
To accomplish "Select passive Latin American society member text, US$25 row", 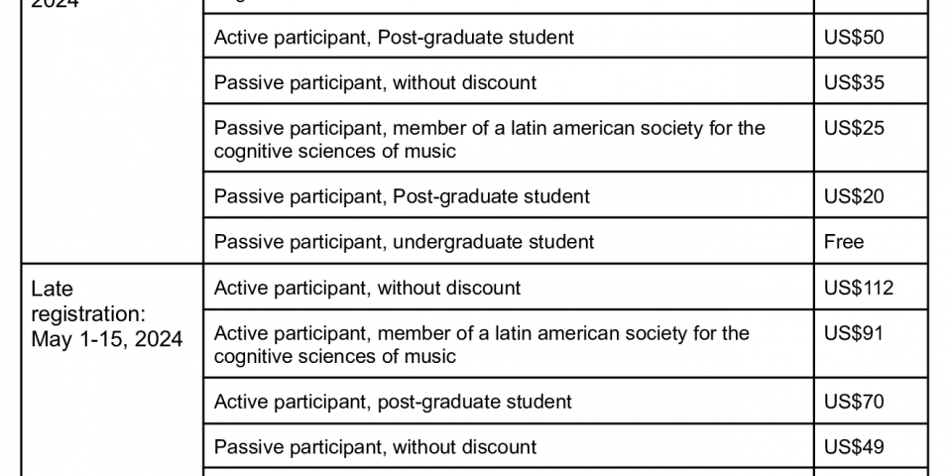I will point(489,128).
